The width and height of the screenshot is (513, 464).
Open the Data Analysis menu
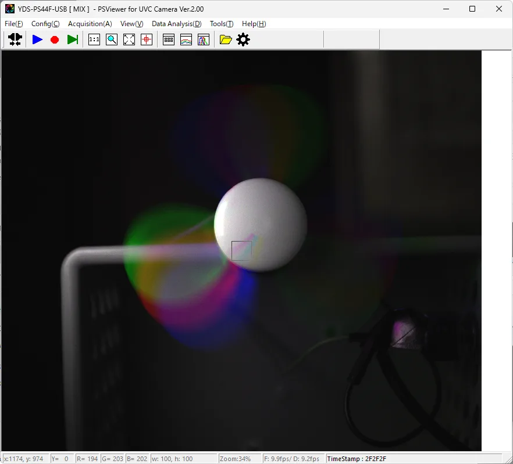tap(177, 24)
